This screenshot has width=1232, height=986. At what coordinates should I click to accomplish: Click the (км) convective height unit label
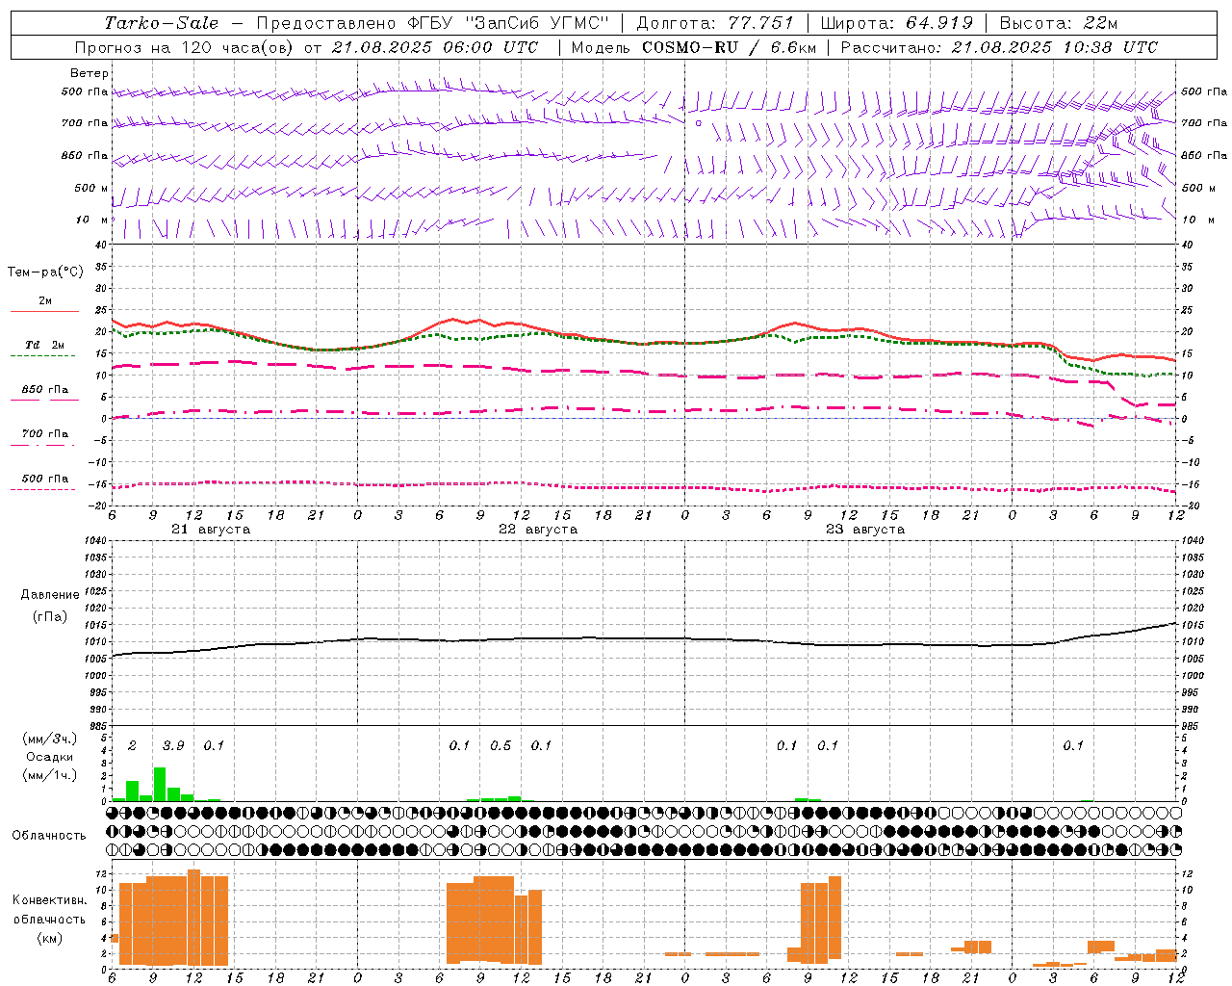(49, 938)
